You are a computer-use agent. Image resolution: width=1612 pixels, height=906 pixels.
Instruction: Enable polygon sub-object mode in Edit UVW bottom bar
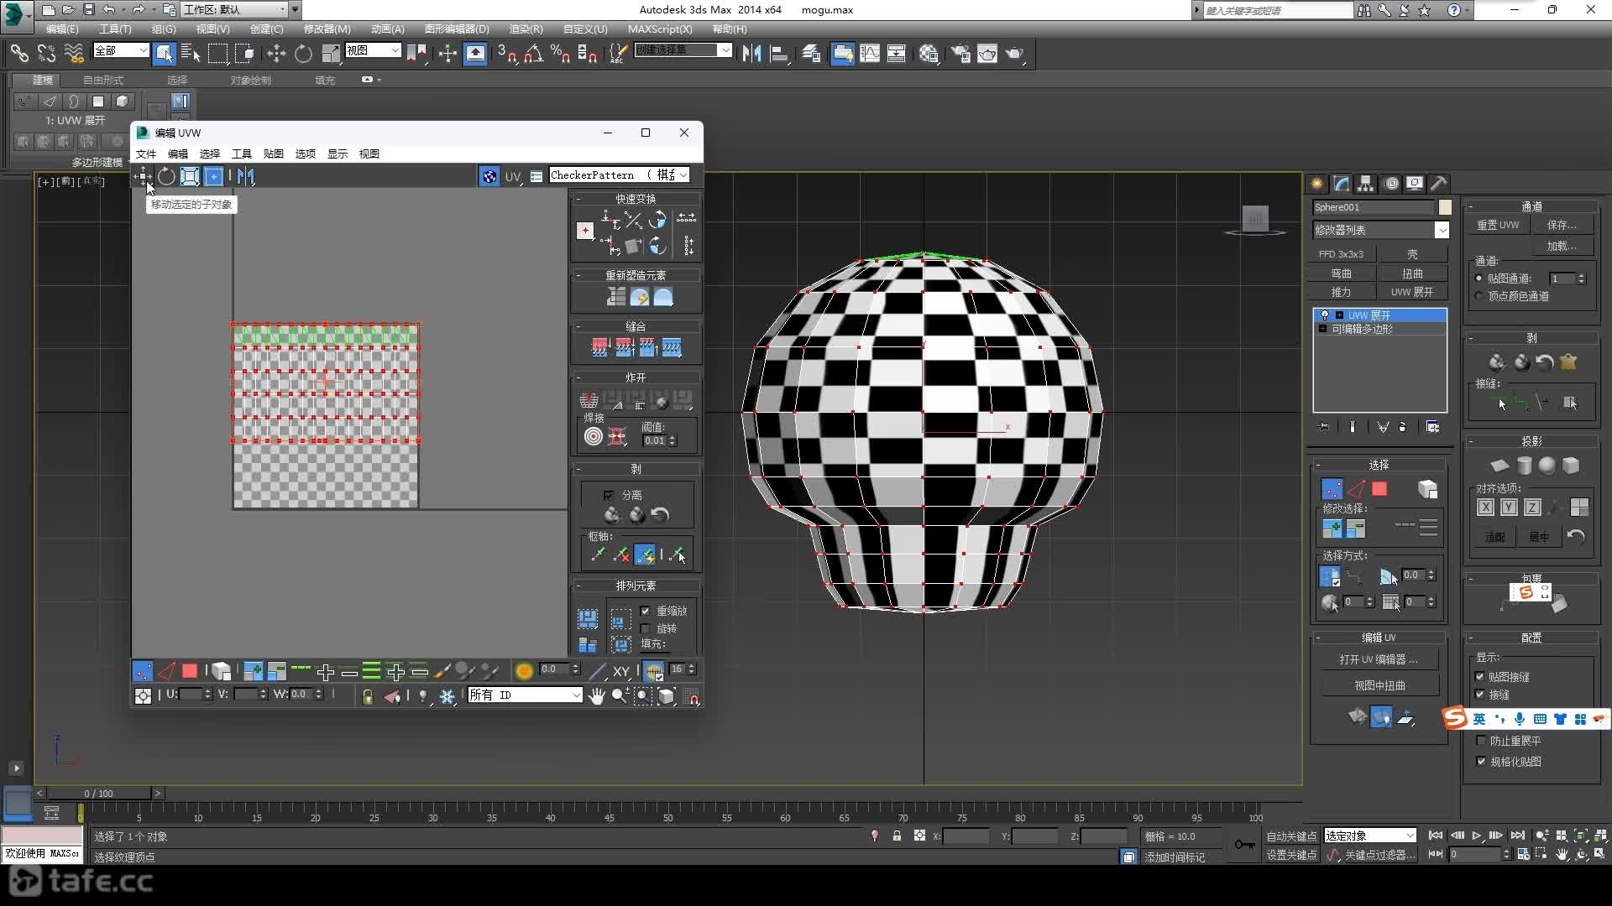pos(190,671)
